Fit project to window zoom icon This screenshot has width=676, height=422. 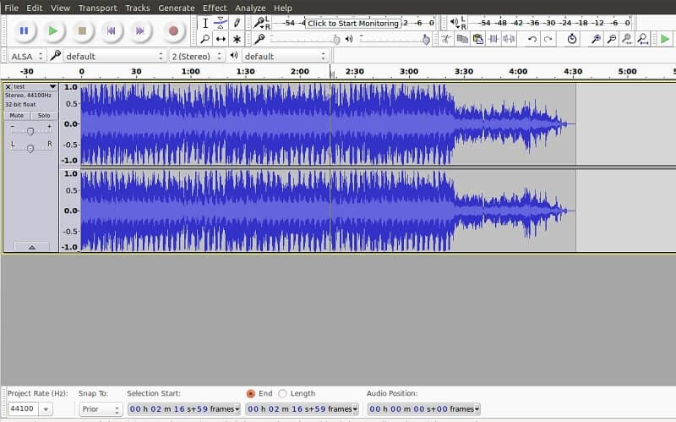point(643,39)
